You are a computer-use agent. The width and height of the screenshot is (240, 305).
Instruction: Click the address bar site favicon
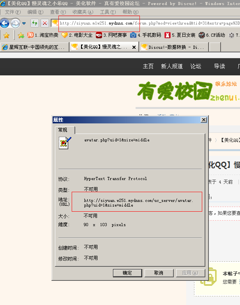point(55,23)
